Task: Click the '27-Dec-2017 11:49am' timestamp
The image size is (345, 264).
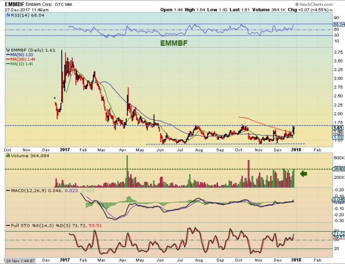Action: coord(27,10)
